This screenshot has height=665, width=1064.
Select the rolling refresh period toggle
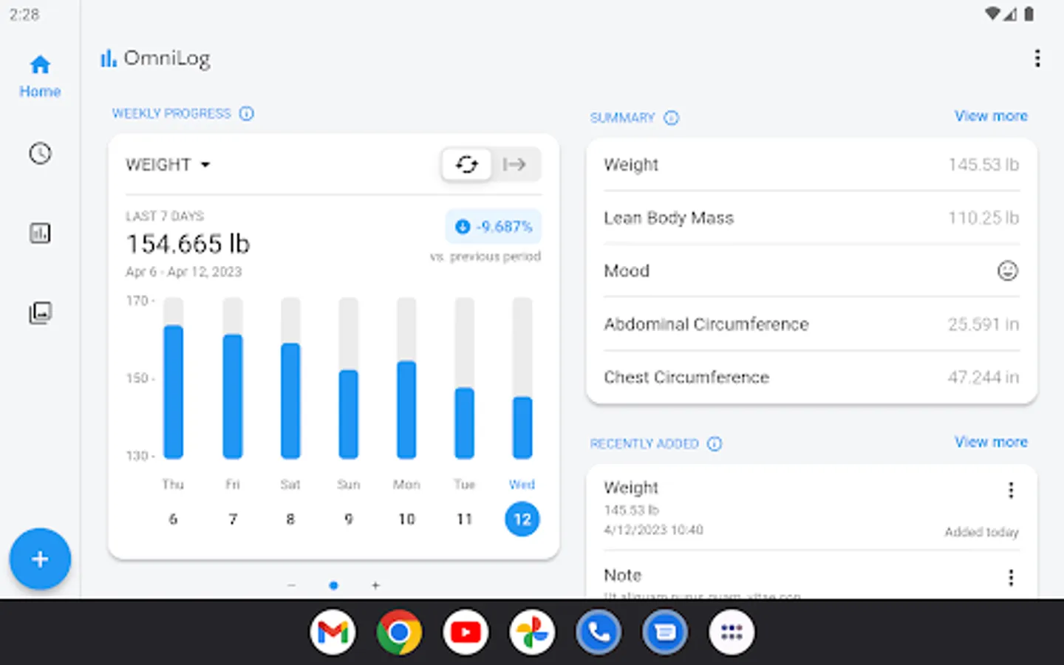pos(466,164)
